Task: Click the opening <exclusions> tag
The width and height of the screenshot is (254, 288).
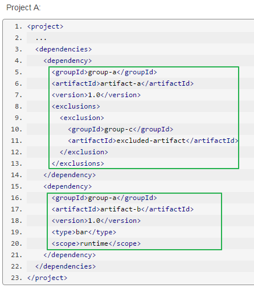Action: pyautogui.click(x=76, y=106)
